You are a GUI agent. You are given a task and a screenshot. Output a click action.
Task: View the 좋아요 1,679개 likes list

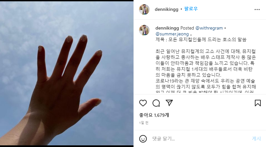tap(154, 115)
